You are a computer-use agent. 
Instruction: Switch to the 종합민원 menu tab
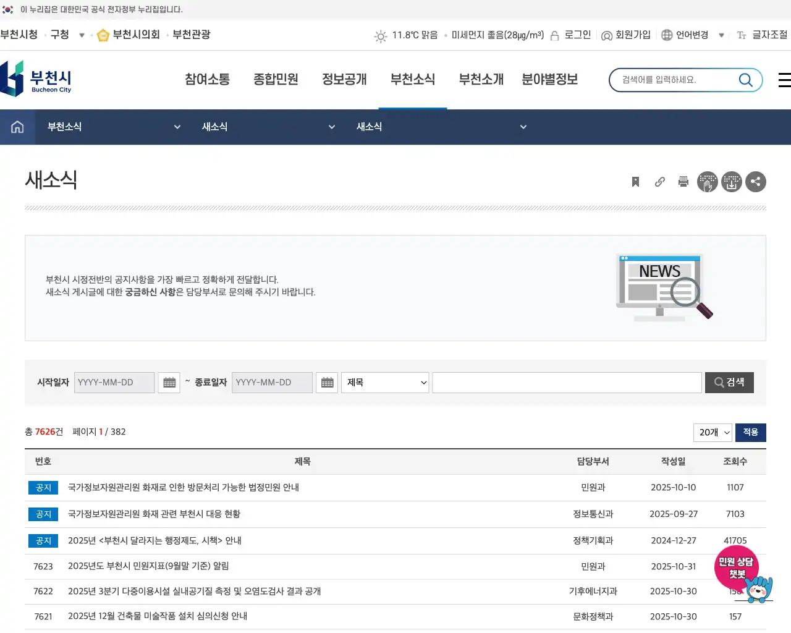point(276,79)
